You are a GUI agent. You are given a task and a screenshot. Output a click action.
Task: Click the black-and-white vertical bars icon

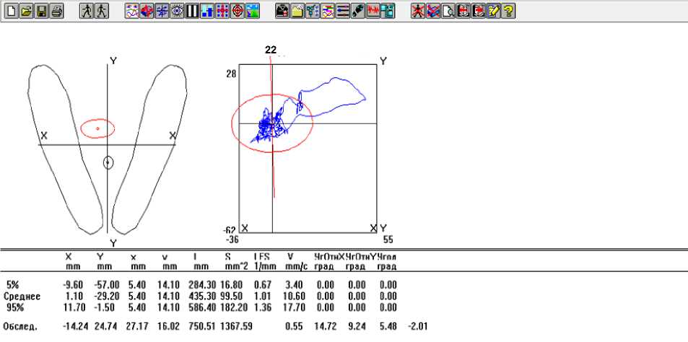tap(193, 11)
